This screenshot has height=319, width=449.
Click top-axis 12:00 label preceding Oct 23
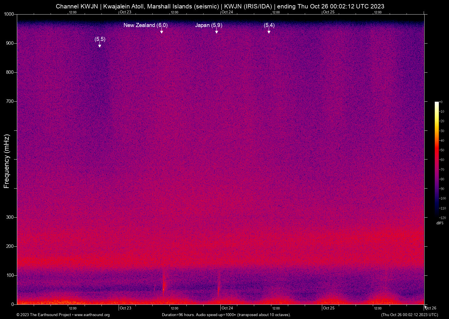(73, 12)
